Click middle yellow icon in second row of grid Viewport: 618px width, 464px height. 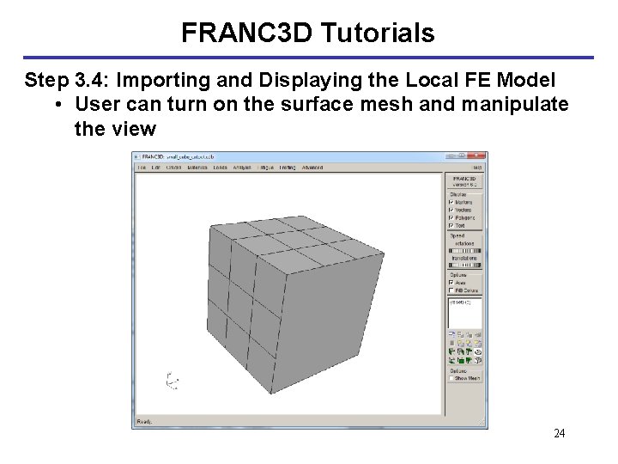[469, 343]
